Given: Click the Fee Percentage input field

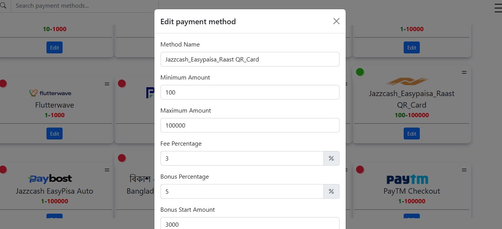Looking at the screenshot, I should pyautogui.click(x=242, y=158).
